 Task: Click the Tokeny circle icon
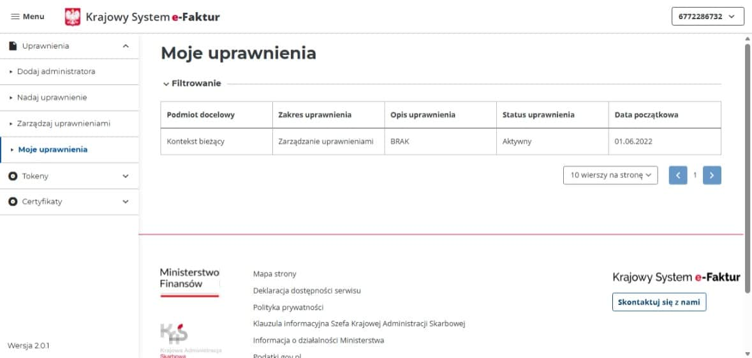click(x=13, y=176)
